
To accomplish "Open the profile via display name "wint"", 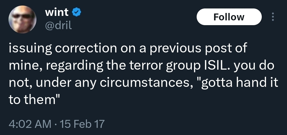I will (57, 12).
